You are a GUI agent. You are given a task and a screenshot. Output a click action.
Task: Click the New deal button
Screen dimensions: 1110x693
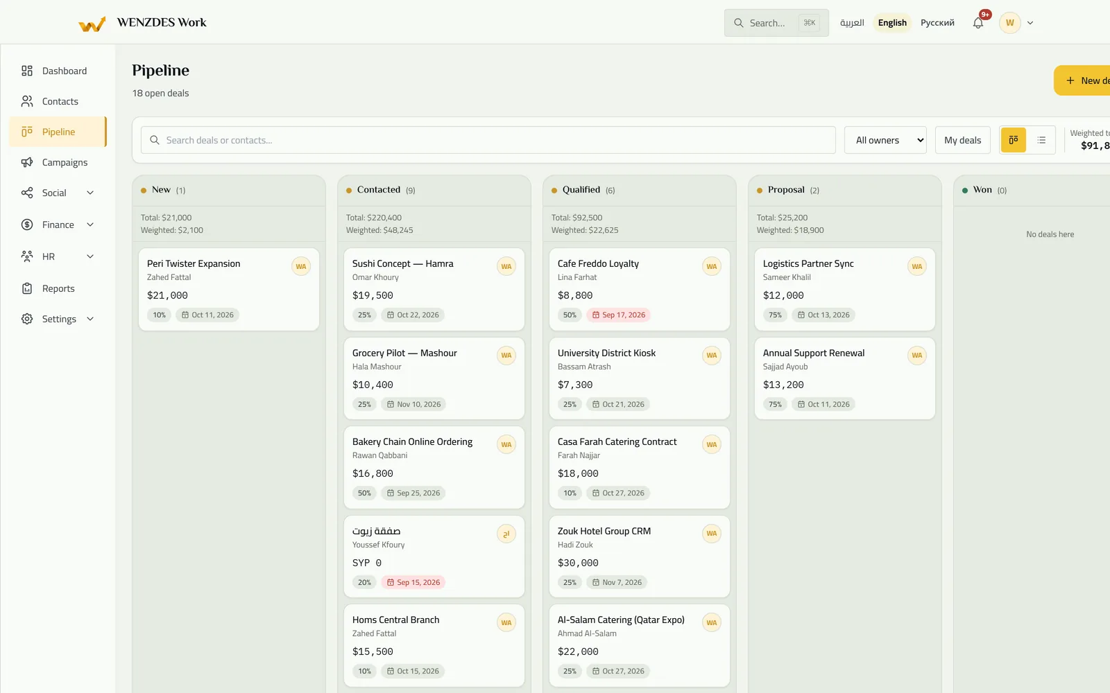point(1082,80)
